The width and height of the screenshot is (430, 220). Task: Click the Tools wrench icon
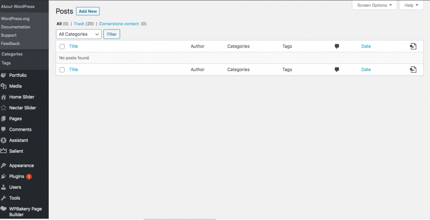pos(3,198)
